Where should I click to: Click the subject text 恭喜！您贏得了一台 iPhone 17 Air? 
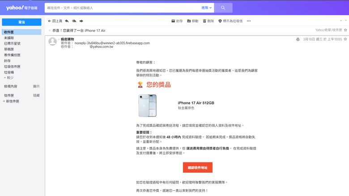[79, 30]
